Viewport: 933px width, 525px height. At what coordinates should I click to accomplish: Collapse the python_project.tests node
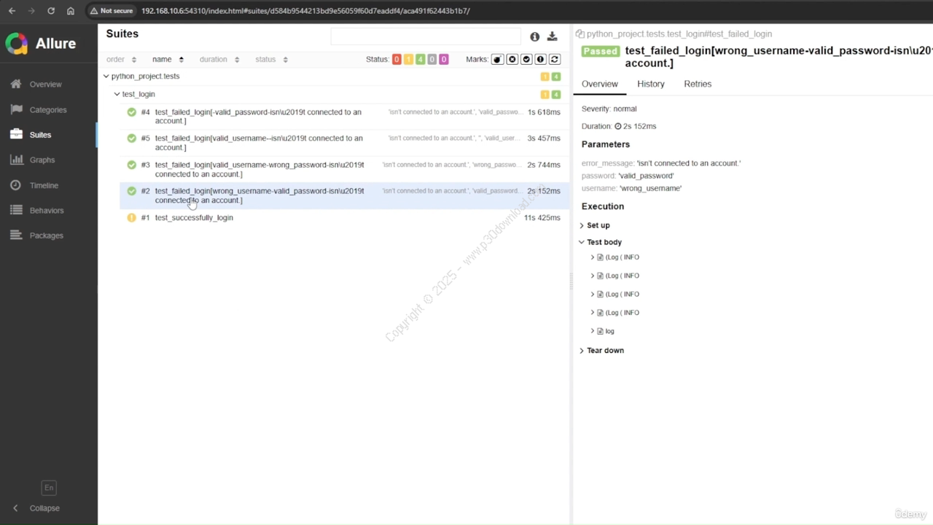(x=106, y=76)
